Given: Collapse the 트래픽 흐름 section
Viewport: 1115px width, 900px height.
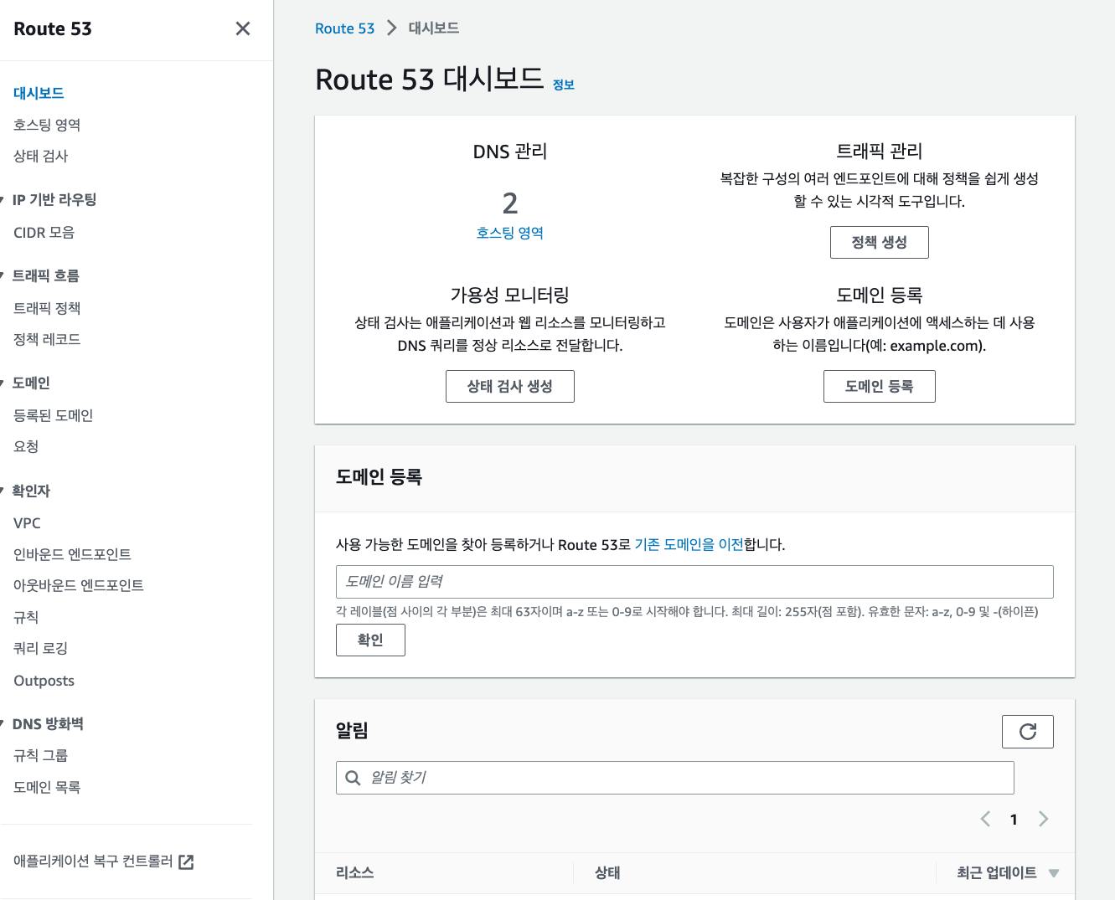Looking at the screenshot, I should tap(3, 275).
